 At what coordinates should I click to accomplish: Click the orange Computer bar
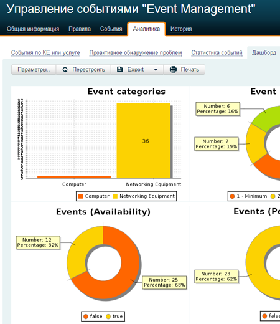point(74,177)
